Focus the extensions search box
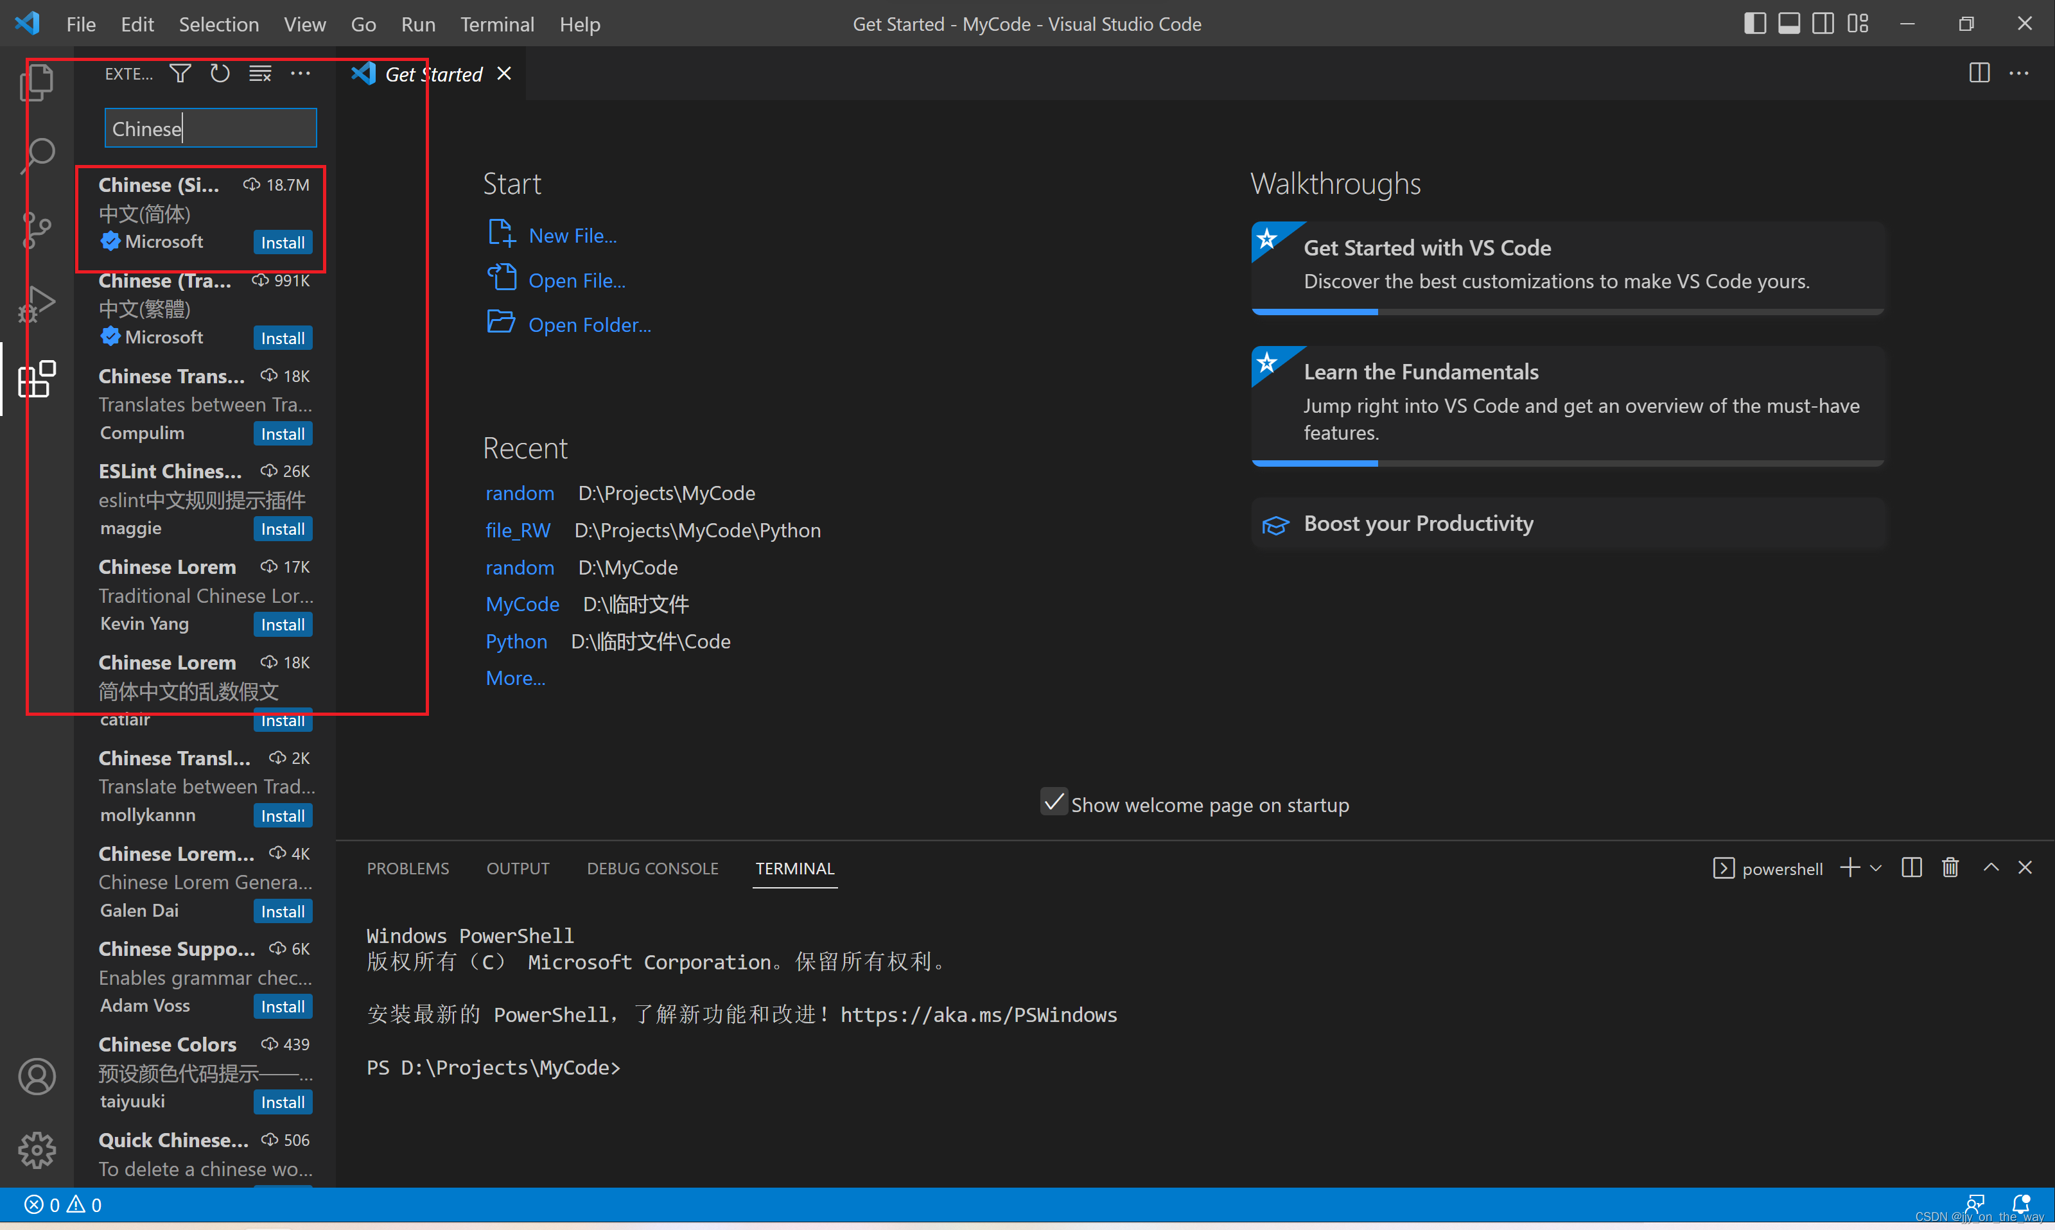 click(211, 128)
